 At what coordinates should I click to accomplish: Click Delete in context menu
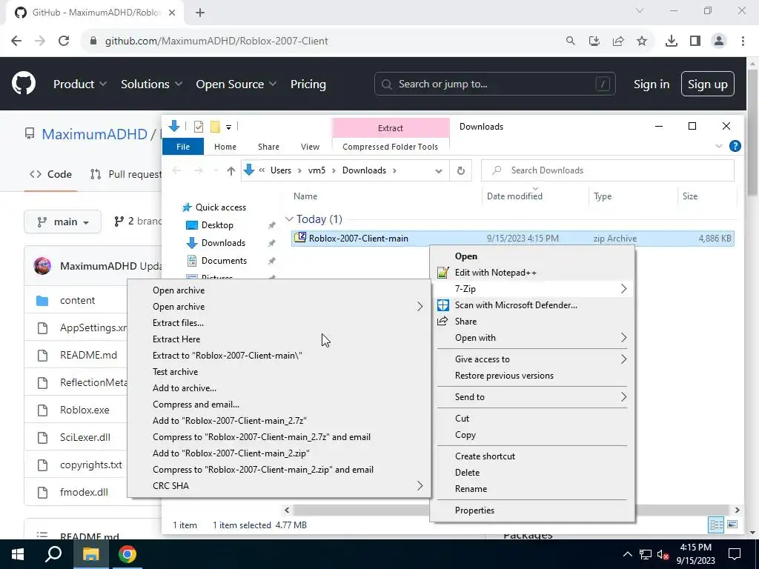pos(532,472)
